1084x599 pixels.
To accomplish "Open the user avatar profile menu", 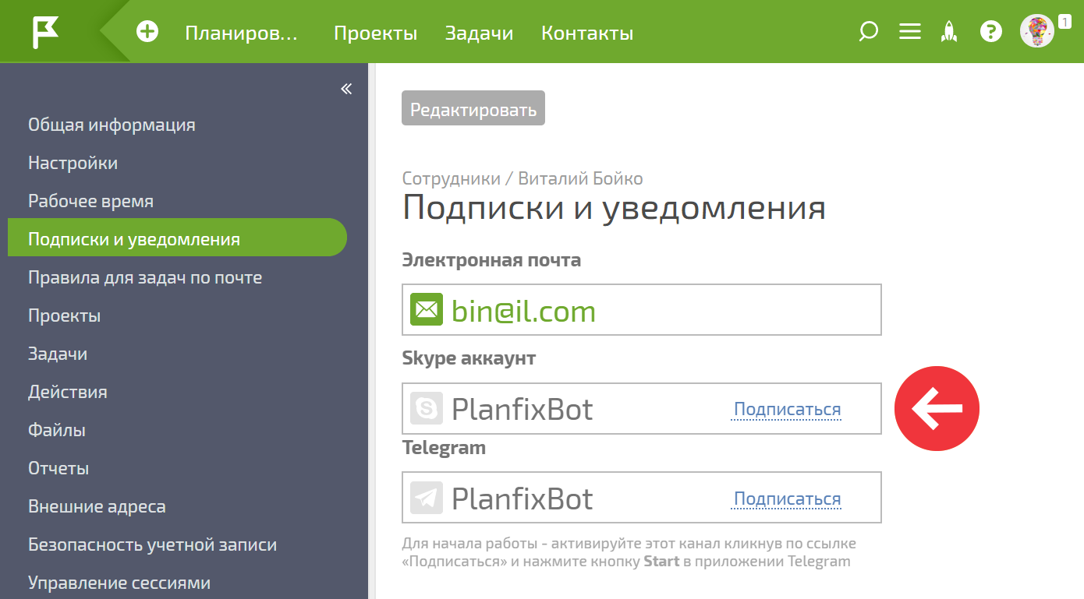I will [1036, 32].
